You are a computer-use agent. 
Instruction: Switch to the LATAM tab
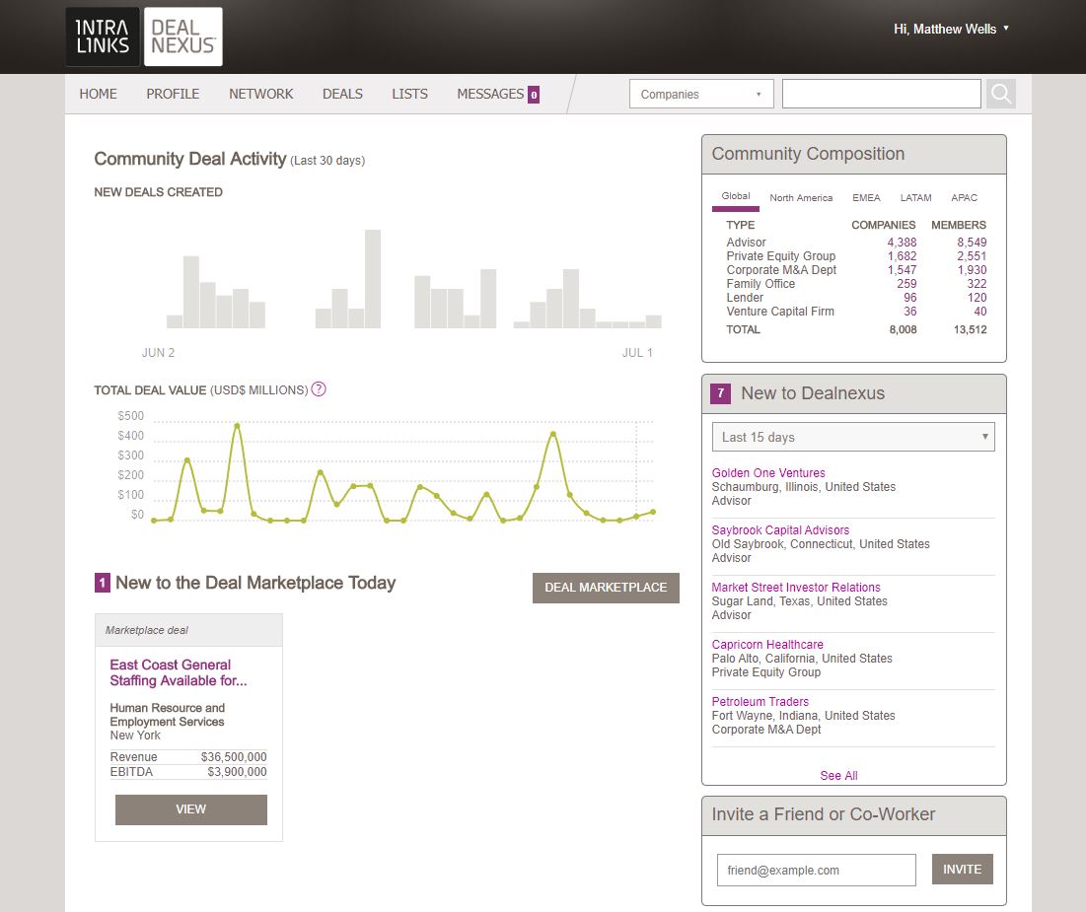point(915,197)
